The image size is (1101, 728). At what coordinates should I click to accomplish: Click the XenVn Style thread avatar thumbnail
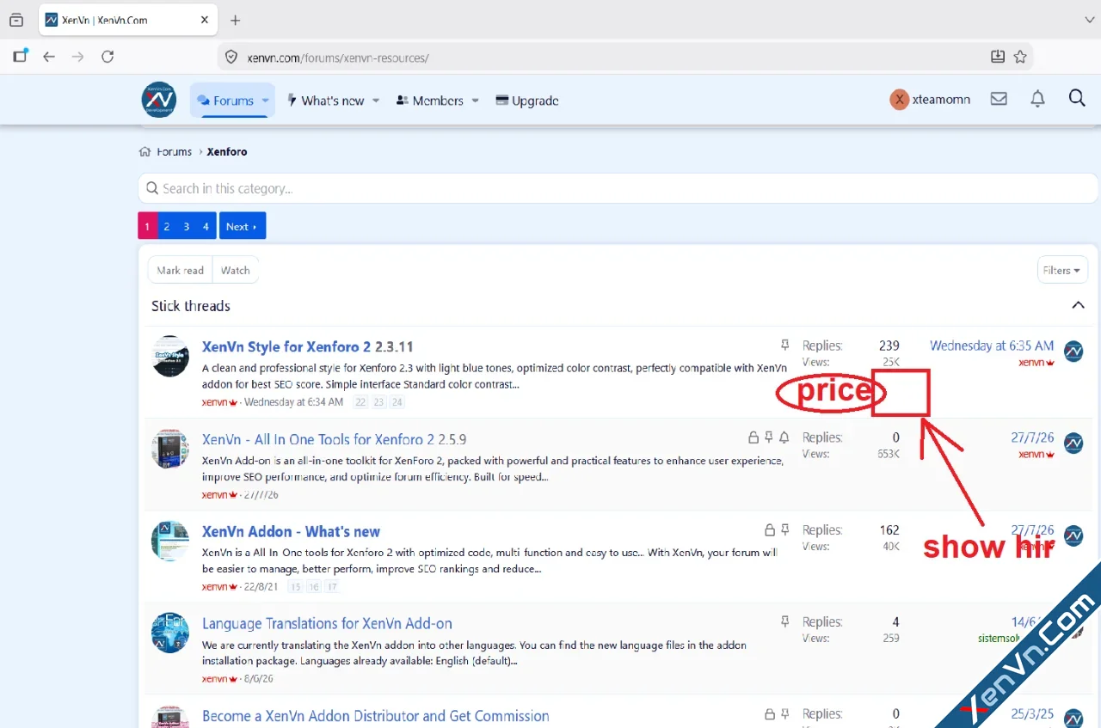(170, 356)
